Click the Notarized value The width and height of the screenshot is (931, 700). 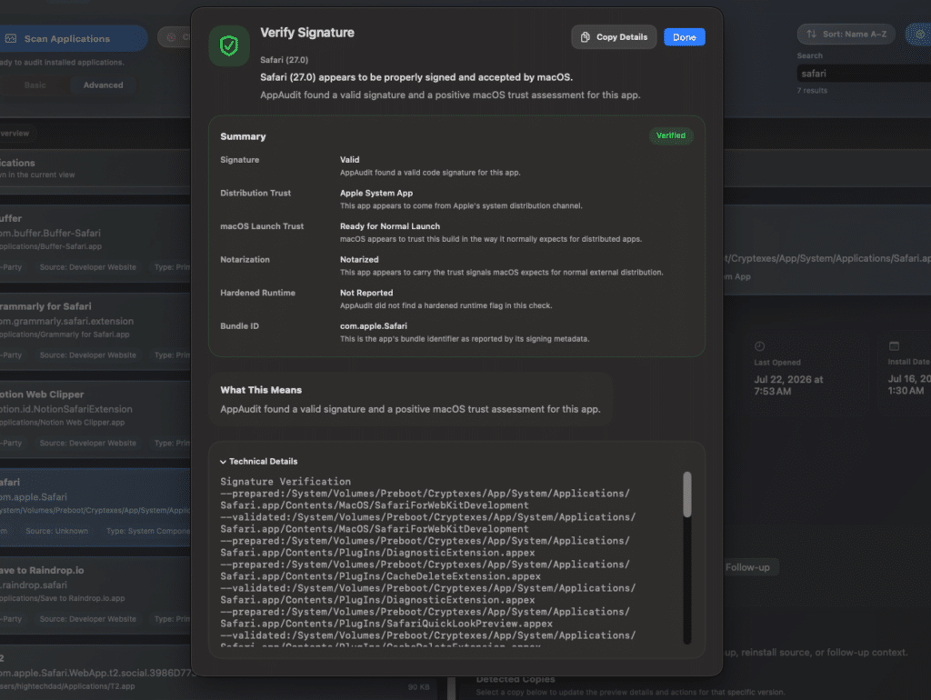pos(358,259)
